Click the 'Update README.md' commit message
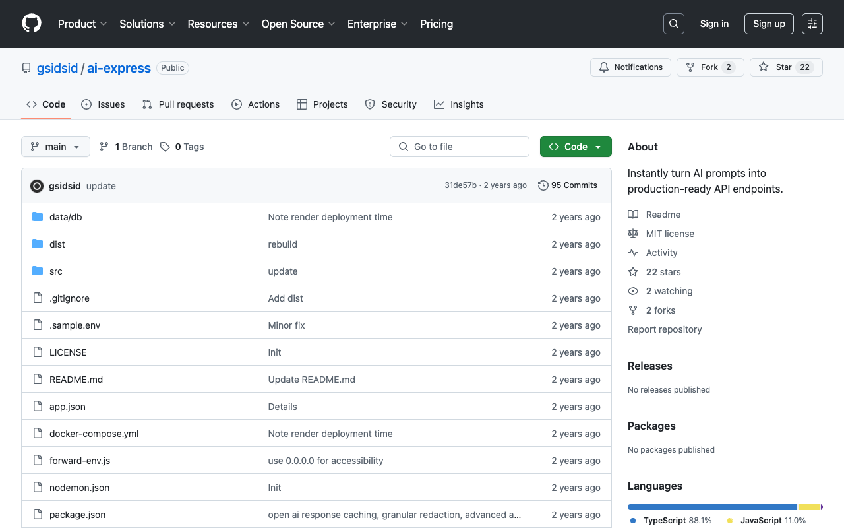 pos(312,379)
